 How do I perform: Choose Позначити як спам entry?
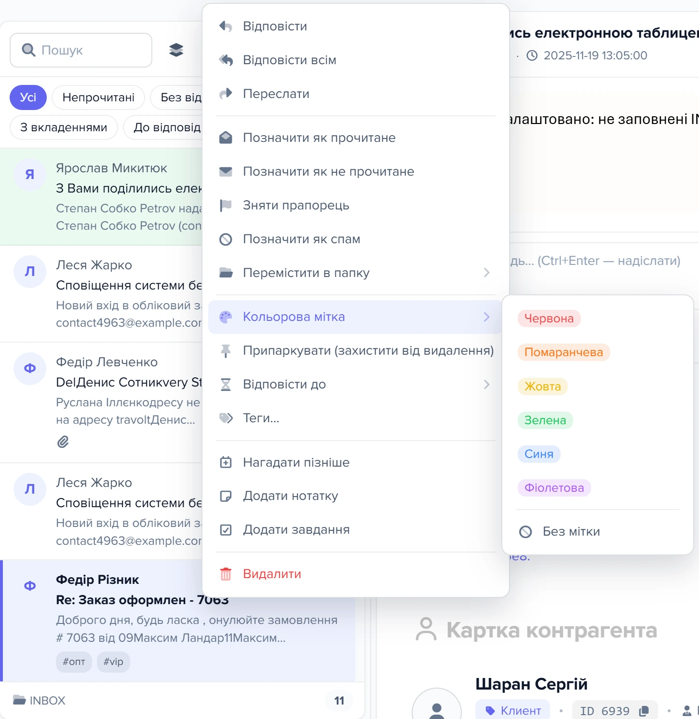[x=356, y=239]
